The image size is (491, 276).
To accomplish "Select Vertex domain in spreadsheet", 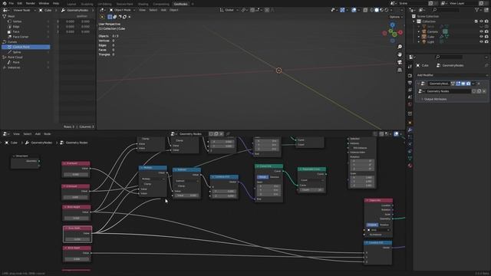I will click(17, 21).
